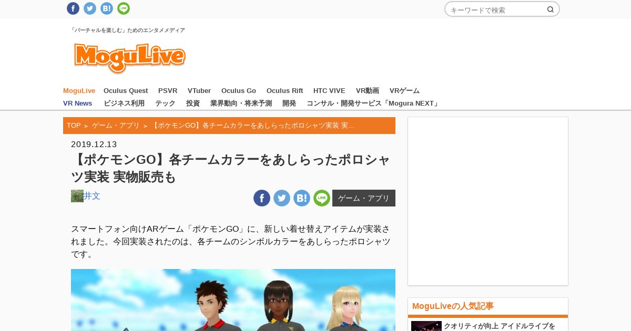Open ビジネス利用 menu item

(124, 104)
